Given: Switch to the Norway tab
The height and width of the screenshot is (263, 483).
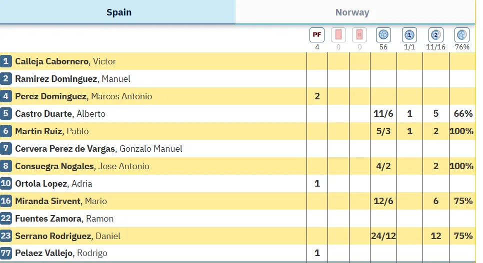Looking at the screenshot, I should (352, 12).
